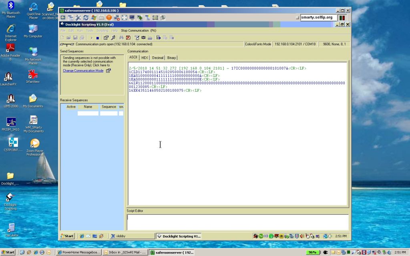410x256 pixels.
Task: Open Project Settings from Docklight toolbar
Action: (106, 38)
